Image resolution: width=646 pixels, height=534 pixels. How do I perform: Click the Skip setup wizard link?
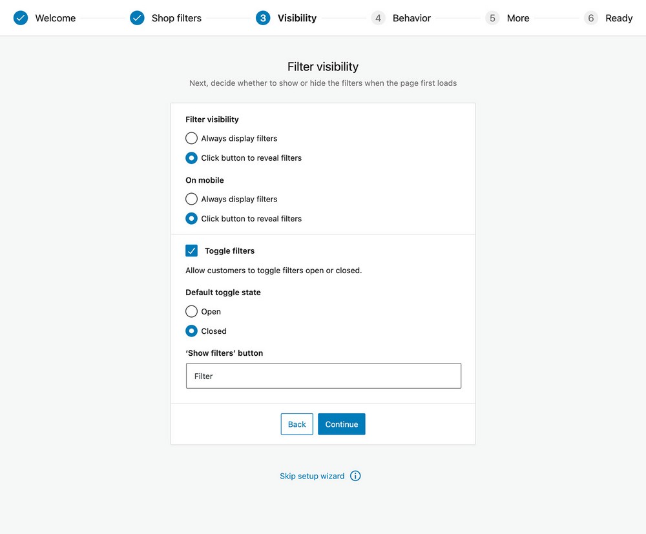[312, 476]
